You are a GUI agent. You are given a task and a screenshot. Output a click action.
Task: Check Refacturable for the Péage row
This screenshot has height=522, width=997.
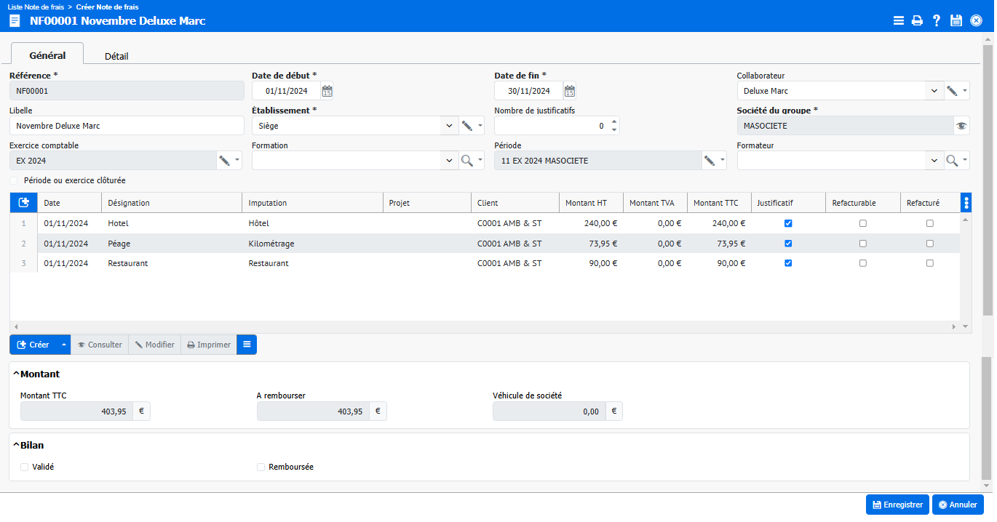pos(863,244)
